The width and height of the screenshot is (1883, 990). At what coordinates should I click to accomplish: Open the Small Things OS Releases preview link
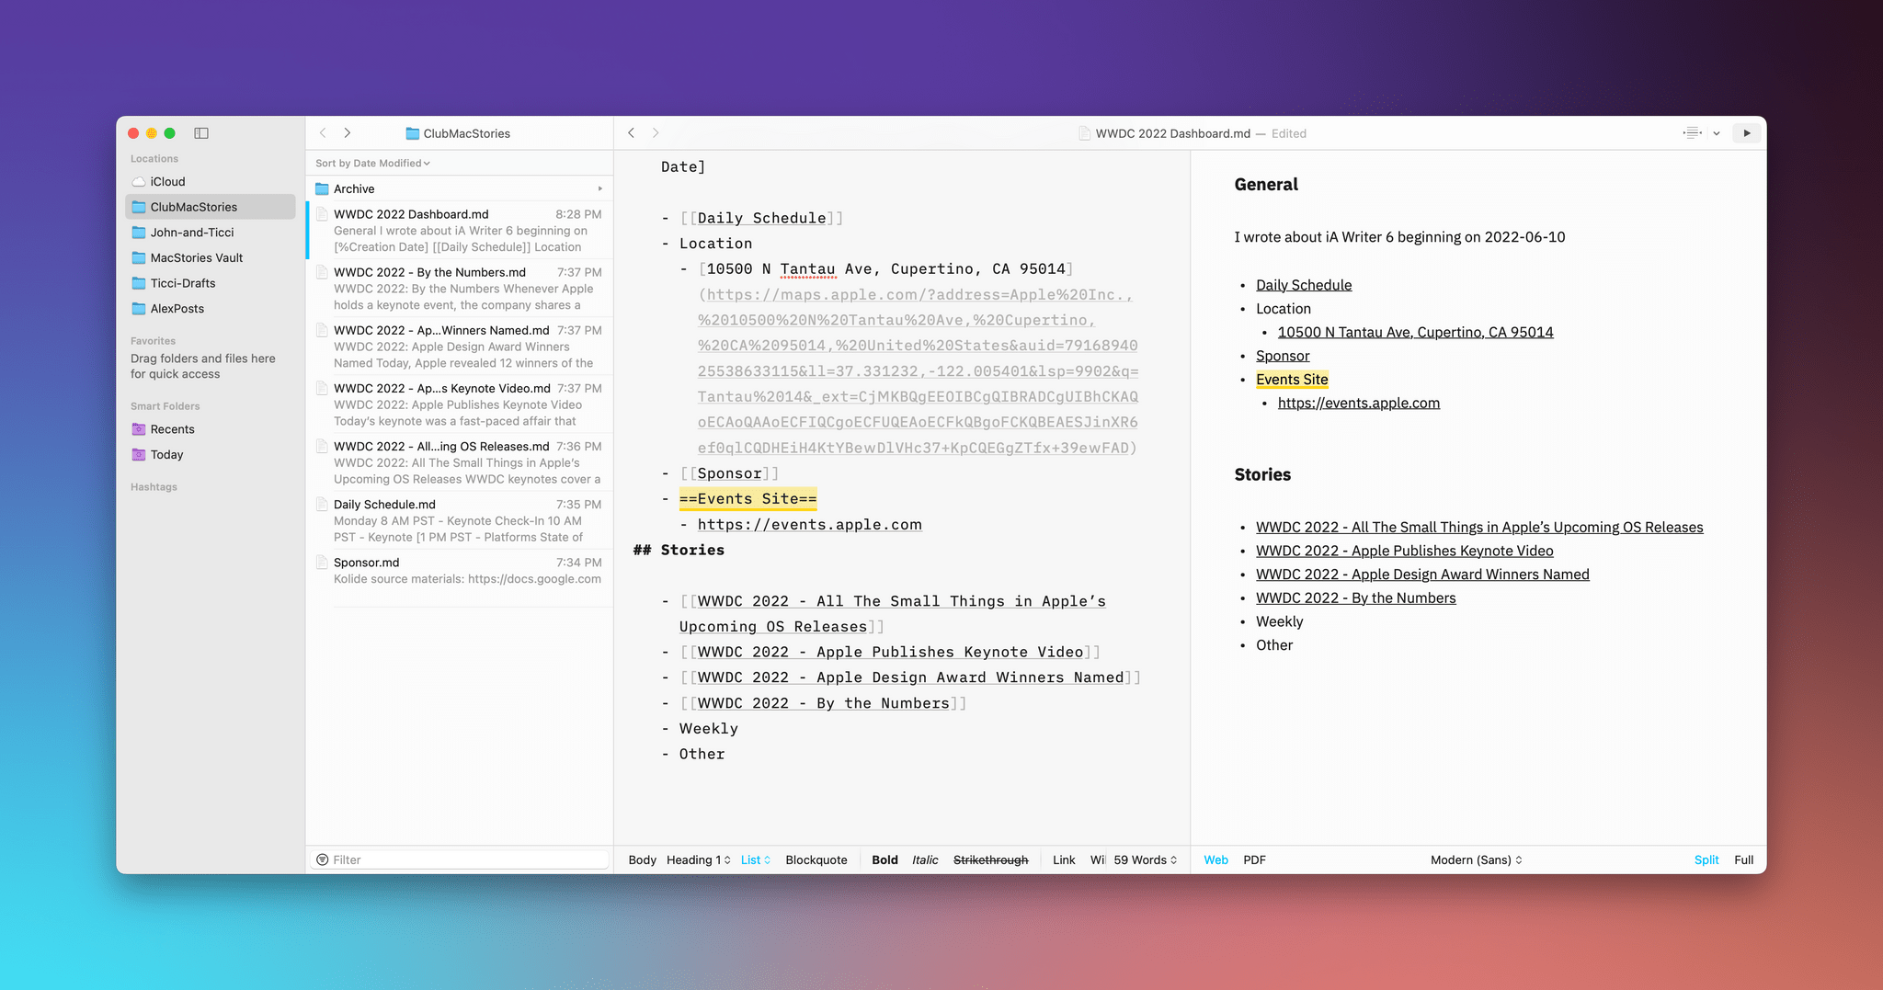[1479, 528]
